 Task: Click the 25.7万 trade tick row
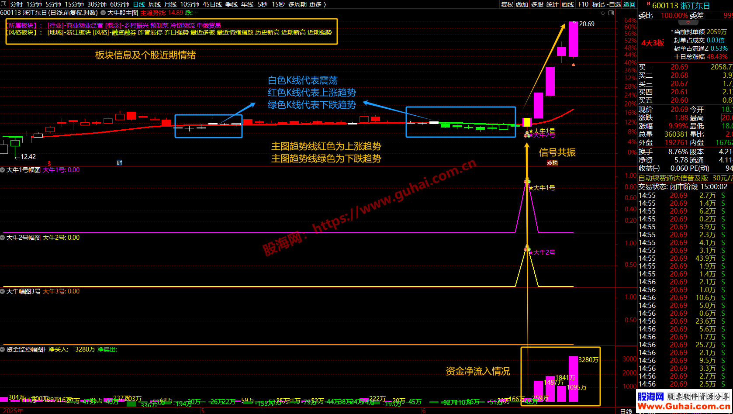685,345
